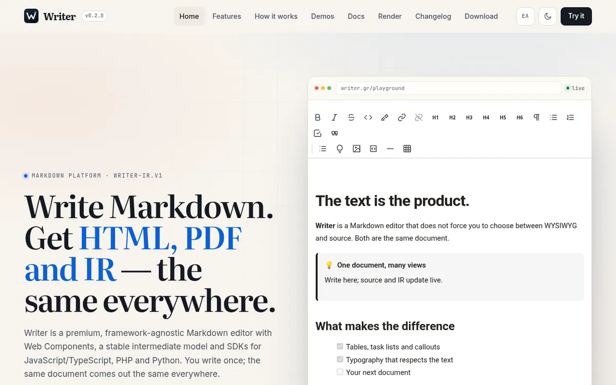Open the Render nav item
This screenshot has height=385, width=616.
pyautogui.click(x=390, y=16)
